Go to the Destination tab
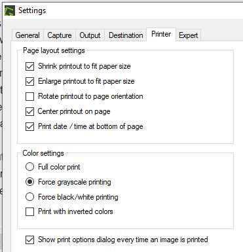Screen dimensions: 243x252 126,35
